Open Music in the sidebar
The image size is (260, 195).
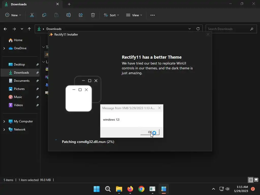(x=20, y=97)
